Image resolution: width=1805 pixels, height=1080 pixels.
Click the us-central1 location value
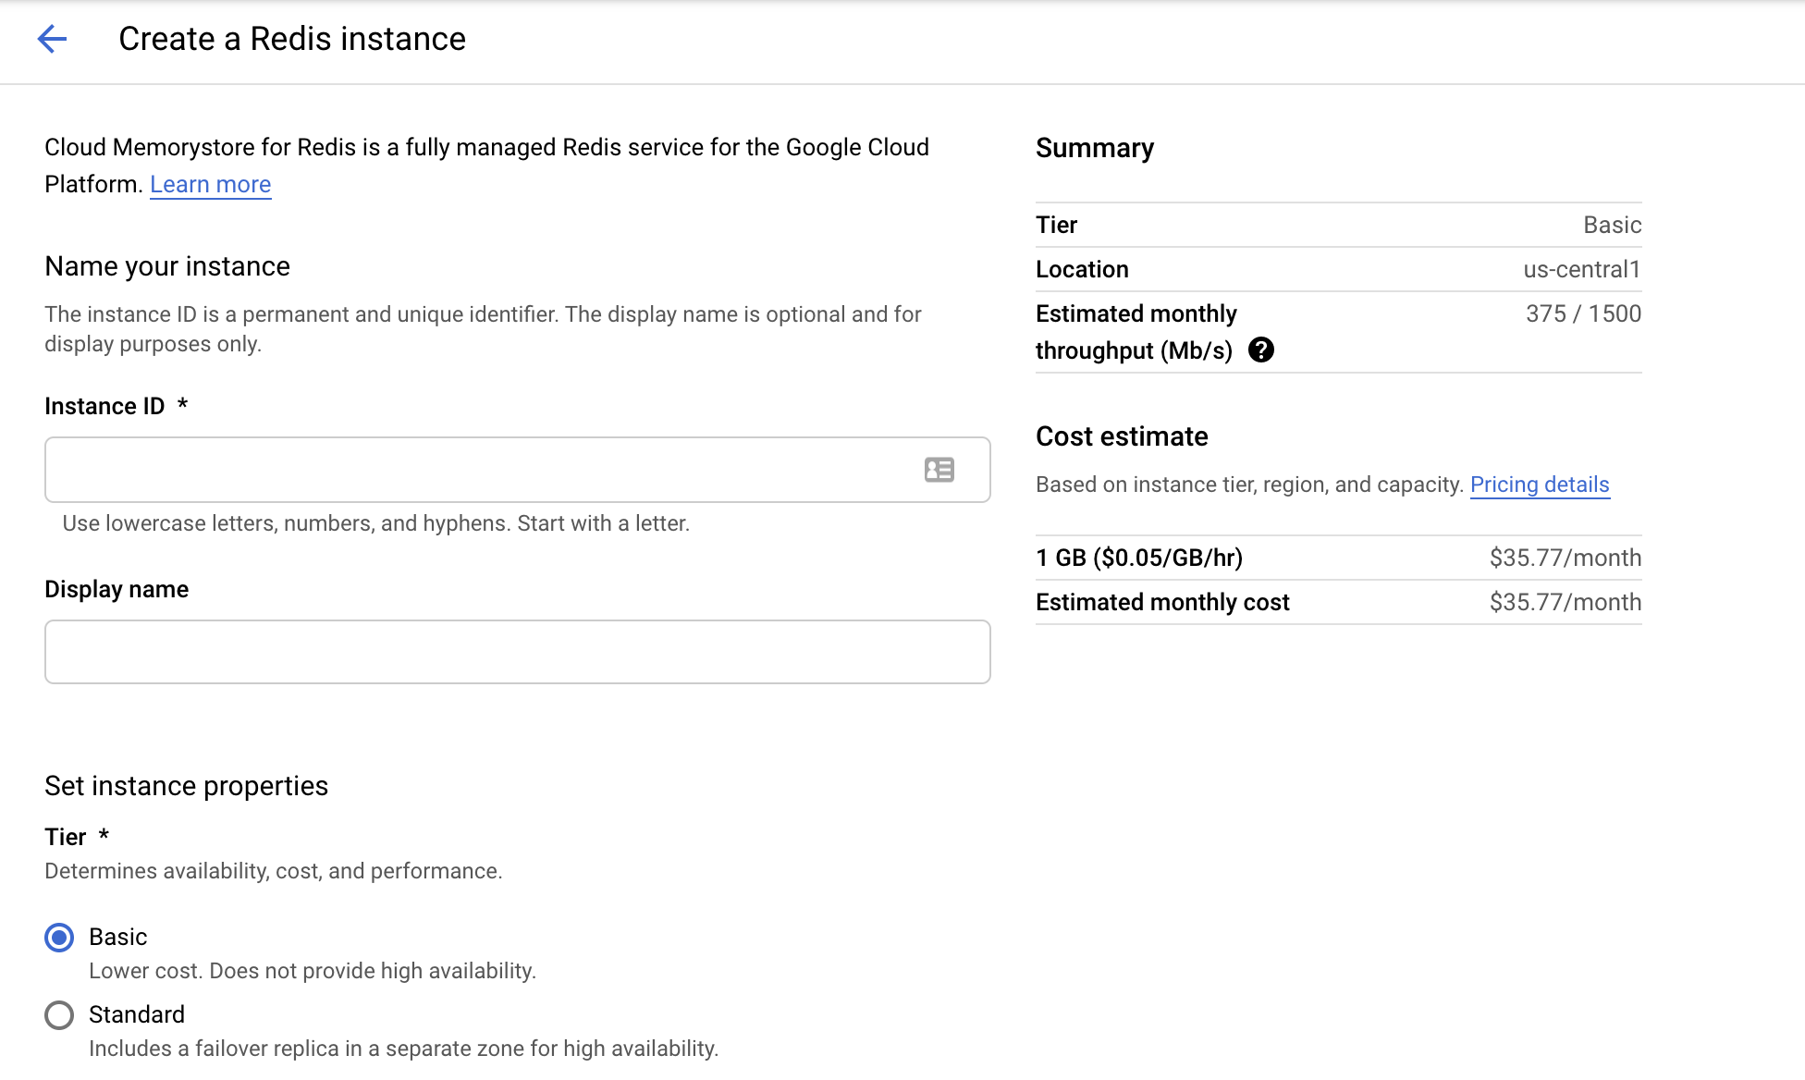tap(1581, 269)
